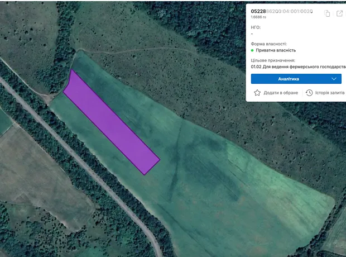
Task: Click the Приватна власність ownership text
Action: pos(276,50)
